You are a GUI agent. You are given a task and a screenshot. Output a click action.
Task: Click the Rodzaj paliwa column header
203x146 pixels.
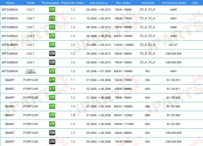pyautogui.click(x=50, y=3)
